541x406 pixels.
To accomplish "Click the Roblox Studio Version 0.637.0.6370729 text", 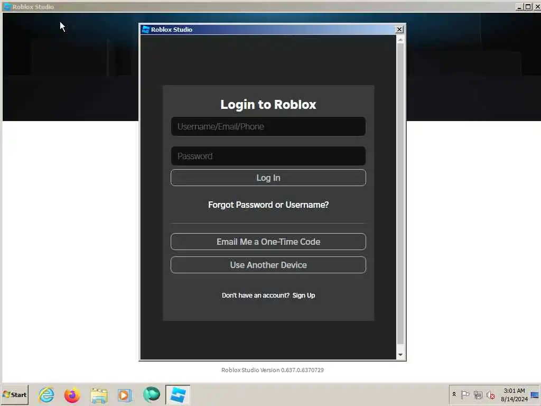I will [x=273, y=370].
